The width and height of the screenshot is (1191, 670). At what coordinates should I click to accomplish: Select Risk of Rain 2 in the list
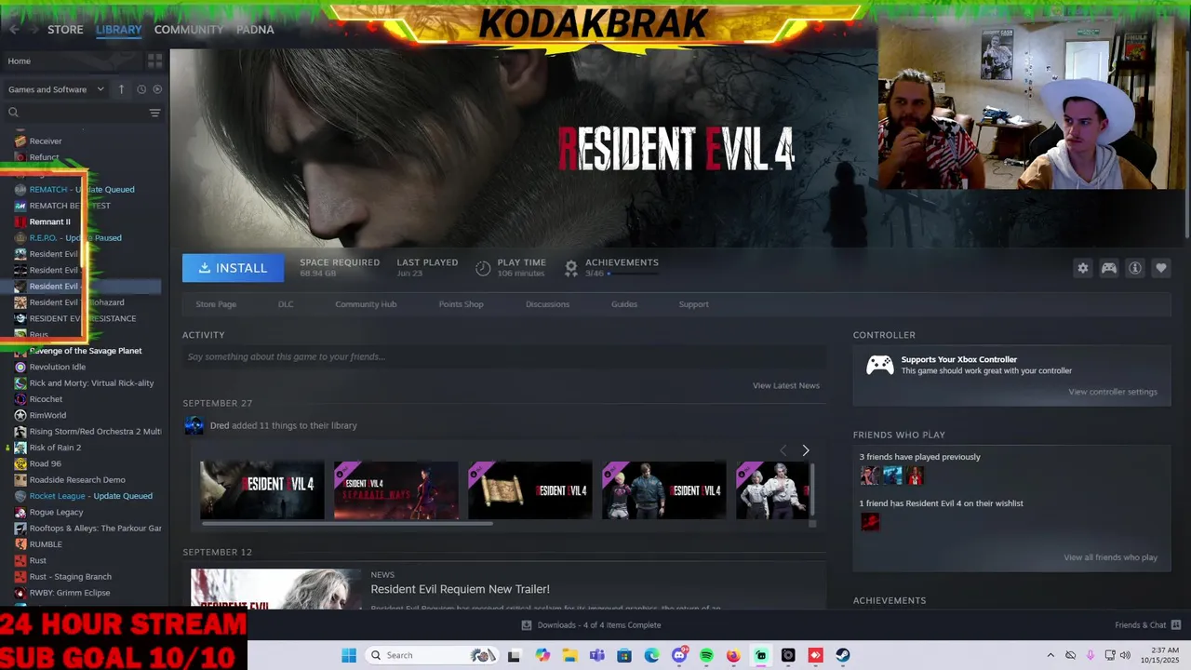55,448
